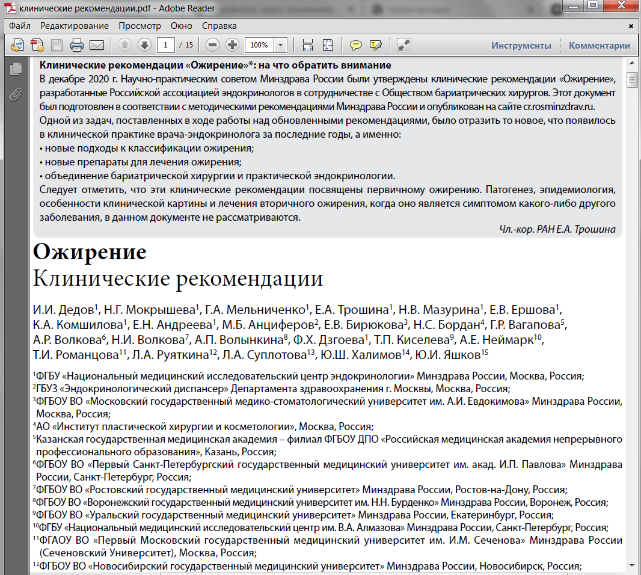Add a sticky note comment
Image resolution: width=641 pixels, height=575 pixels.
tap(355, 45)
